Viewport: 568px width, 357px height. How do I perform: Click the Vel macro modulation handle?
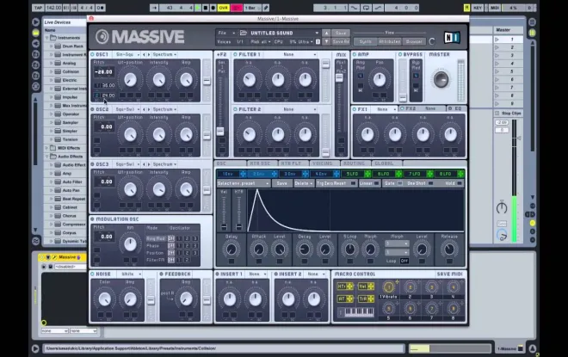(x=367, y=286)
